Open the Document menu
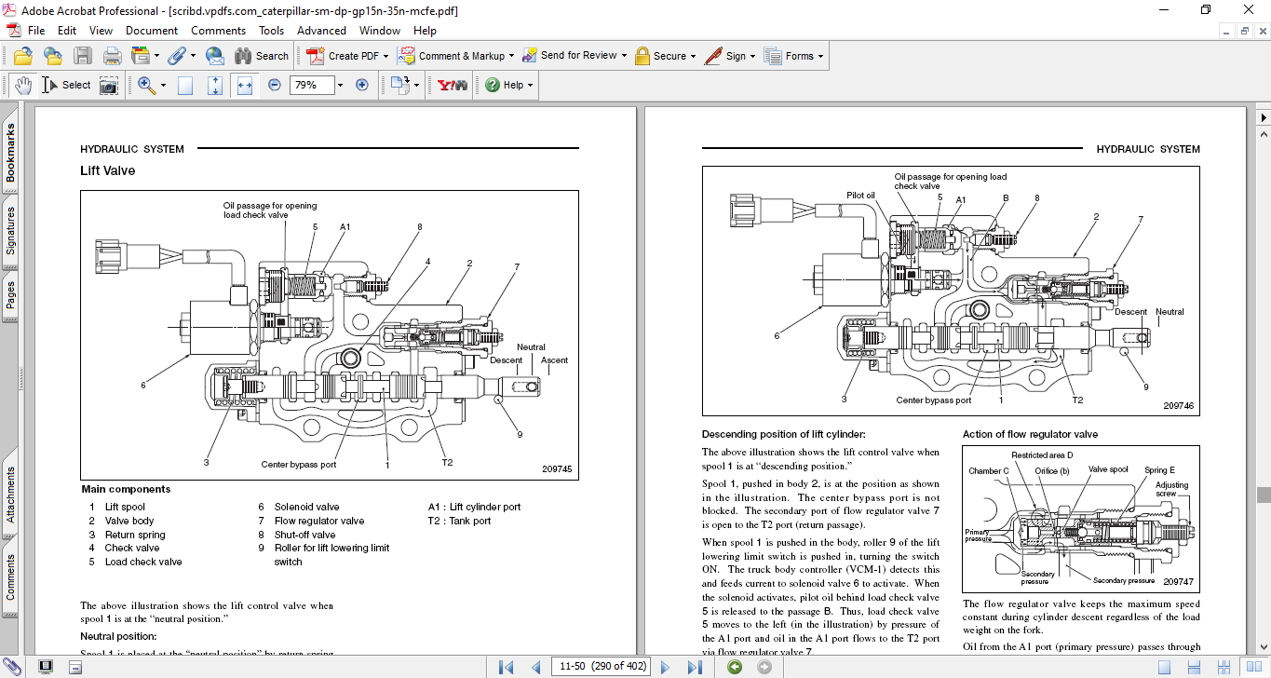Viewport: 1271px width, 678px height. pyautogui.click(x=152, y=31)
